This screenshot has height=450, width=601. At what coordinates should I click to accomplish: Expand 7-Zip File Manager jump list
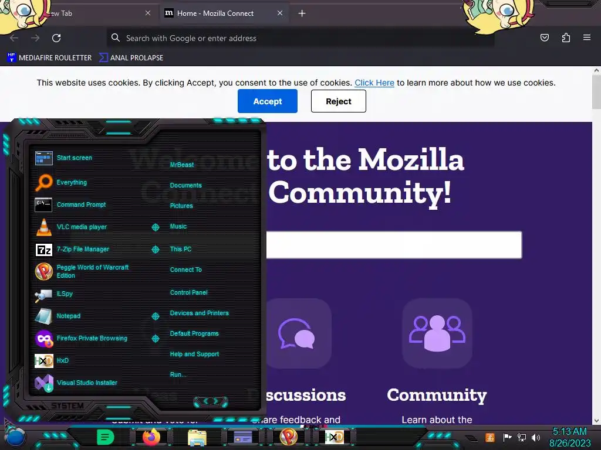click(155, 250)
